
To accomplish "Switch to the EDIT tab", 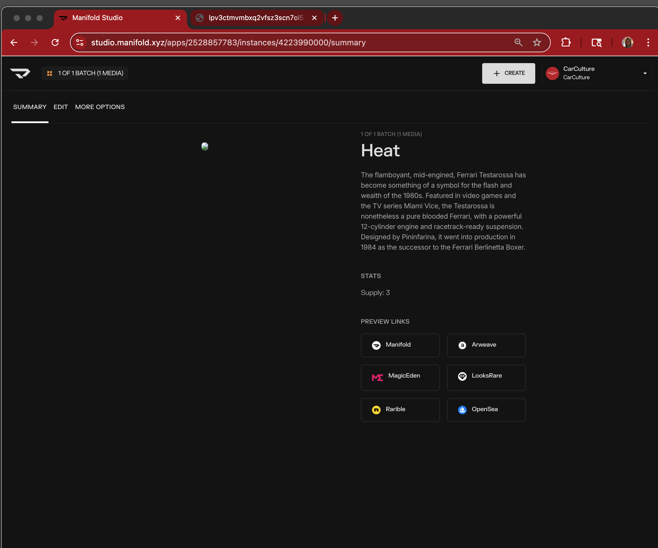I will click(61, 107).
